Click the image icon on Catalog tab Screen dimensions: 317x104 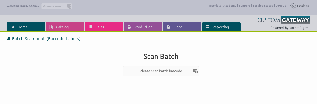51,27
